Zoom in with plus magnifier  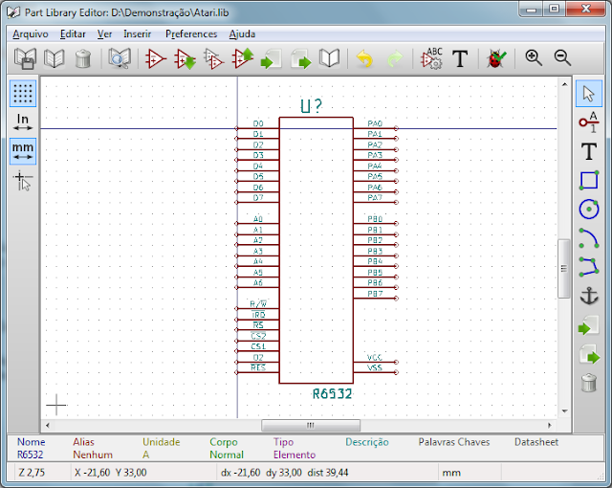(533, 58)
